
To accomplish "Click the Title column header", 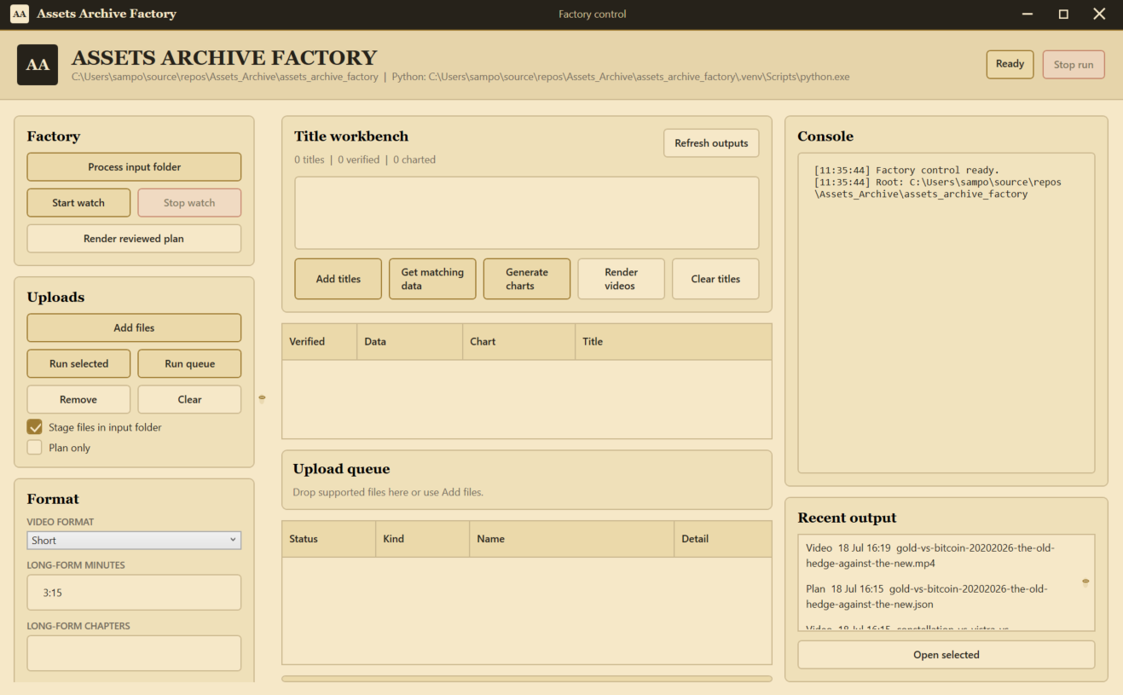I will 674,342.
